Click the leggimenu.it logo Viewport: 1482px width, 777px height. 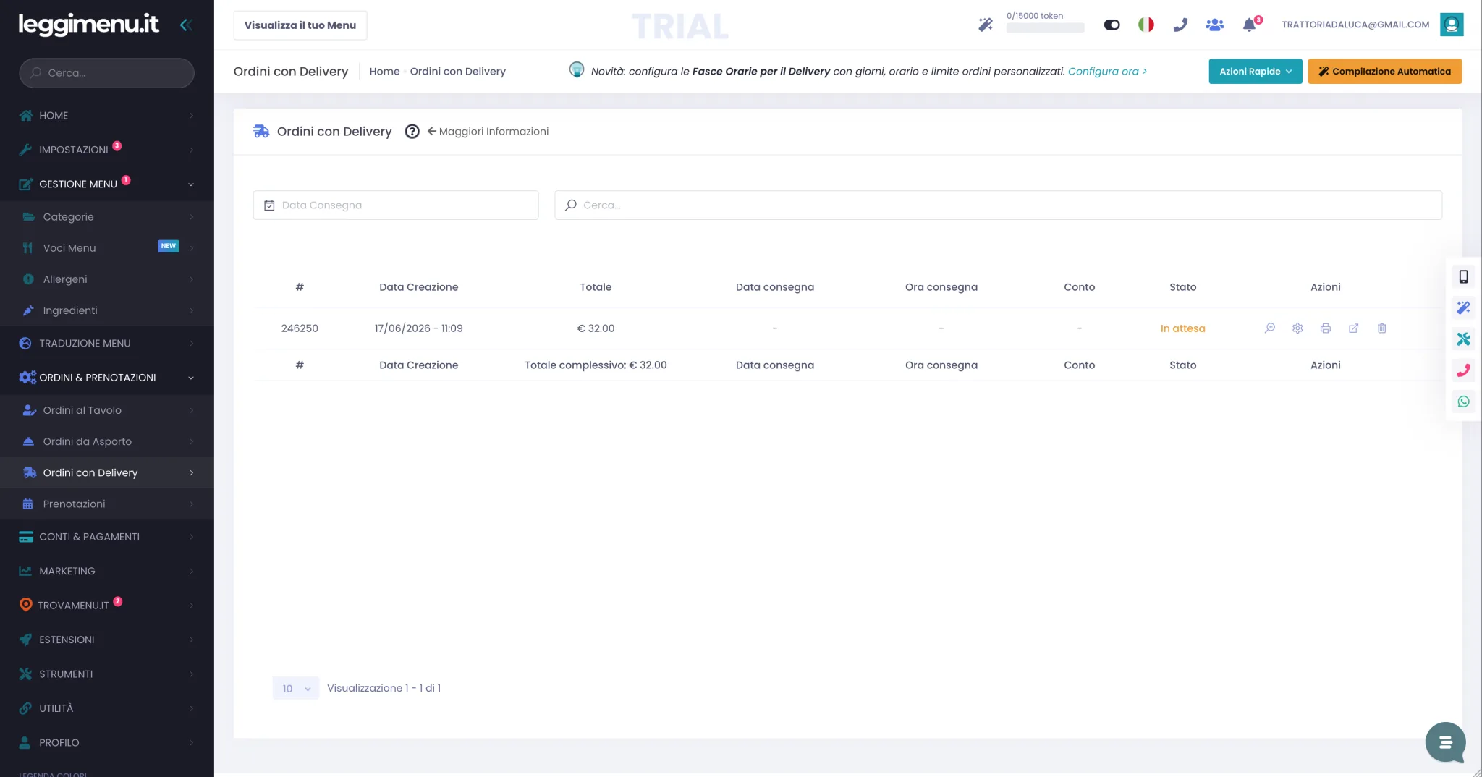tap(88, 25)
